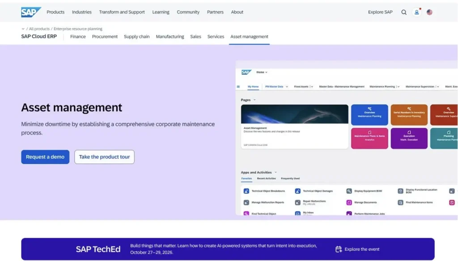Switch to the Manufacturing tab

point(170,37)
